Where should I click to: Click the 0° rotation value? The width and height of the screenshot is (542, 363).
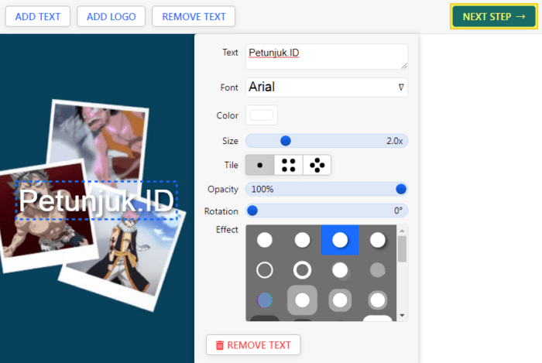398,211
